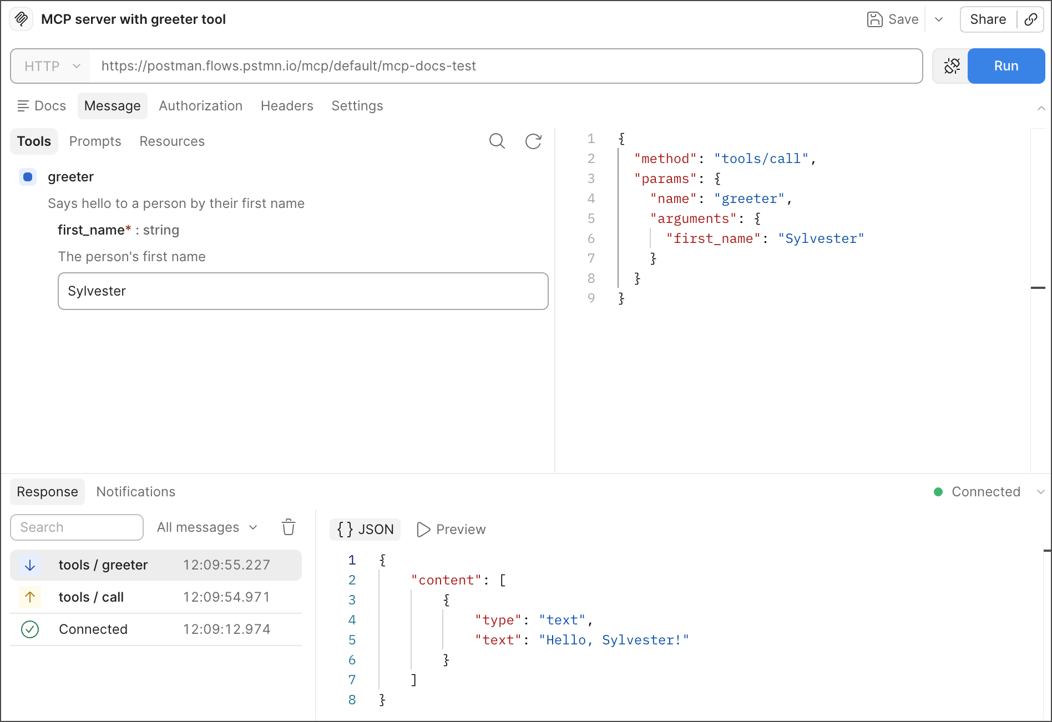Open the Docs panel icon
Screen dimensions: 1052x722
[x=23, y=106]
